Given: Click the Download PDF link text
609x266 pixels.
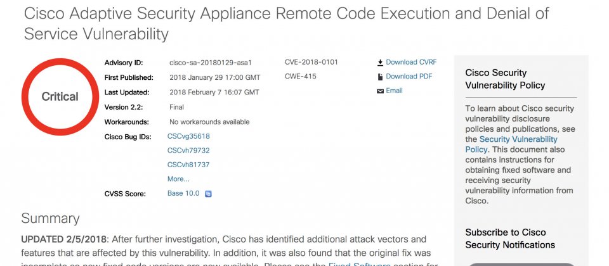Looking at the screenshot, I should (x=409, y=77).
